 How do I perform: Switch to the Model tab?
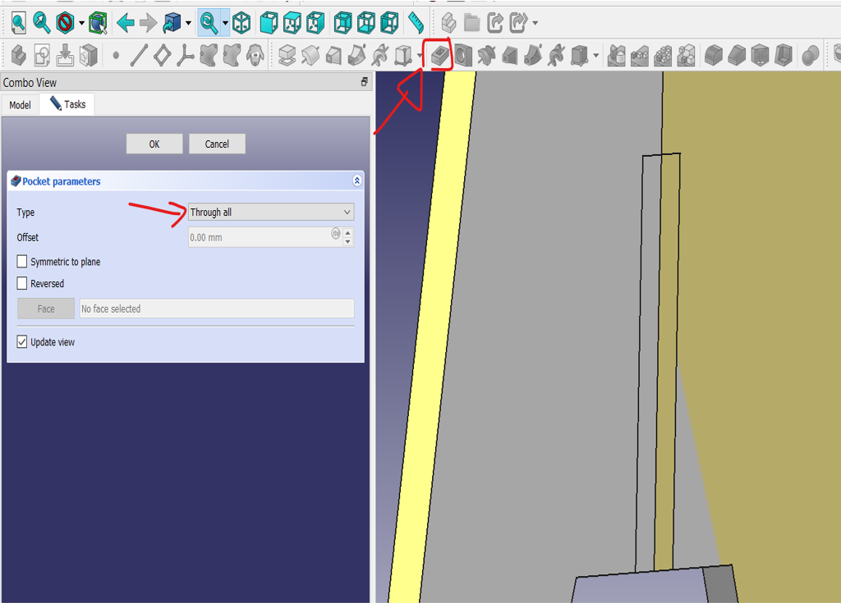pyautogui.click(x=20, y=105)
